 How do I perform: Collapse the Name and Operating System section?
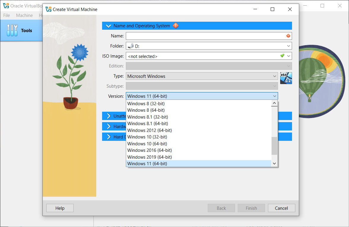click(x=108, y=26)
